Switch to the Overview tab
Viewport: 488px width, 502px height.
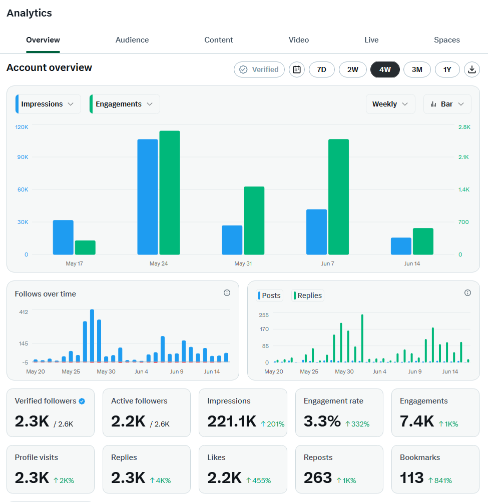pos(43,40)
